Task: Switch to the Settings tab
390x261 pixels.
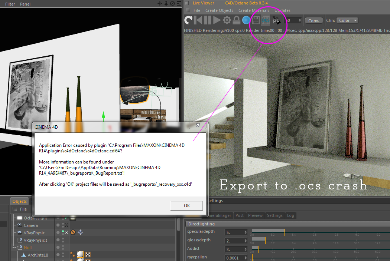Action: [x=274, y=215]
